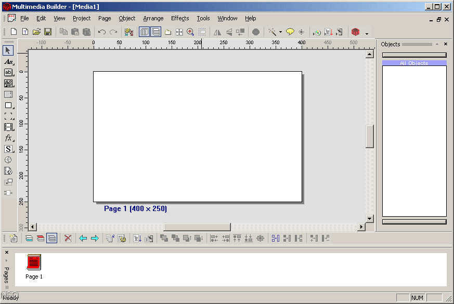Open the Effects menu
454x304 pixels.
(x=179, y=18)
